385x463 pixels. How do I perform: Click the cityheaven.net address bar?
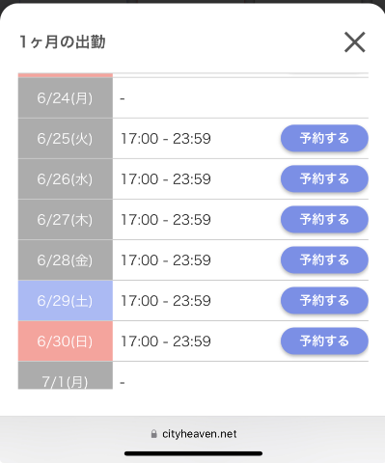tap(193, 434)
